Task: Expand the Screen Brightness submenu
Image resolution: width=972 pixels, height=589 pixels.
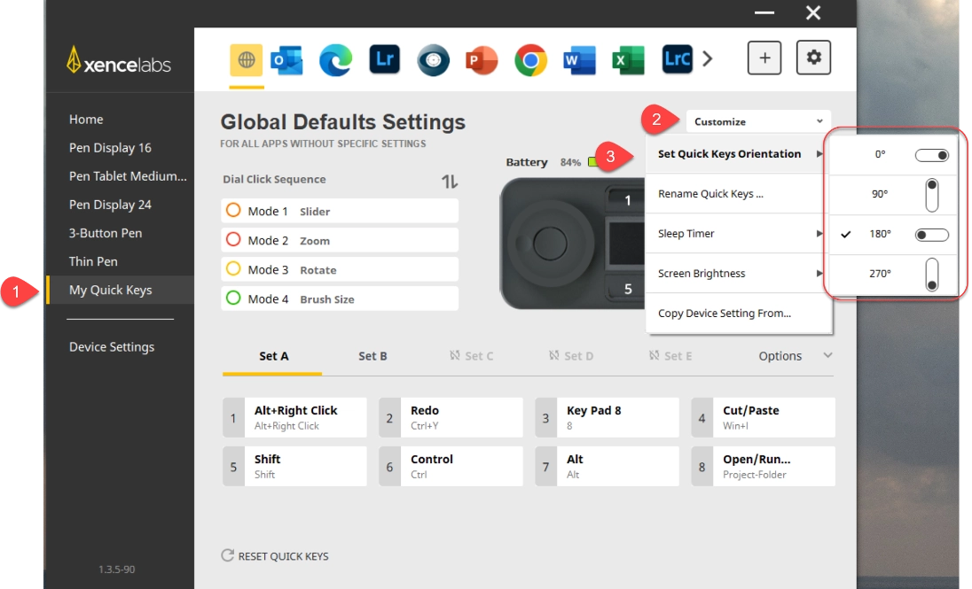Action: pyautogui.click(x=738, y=273)
